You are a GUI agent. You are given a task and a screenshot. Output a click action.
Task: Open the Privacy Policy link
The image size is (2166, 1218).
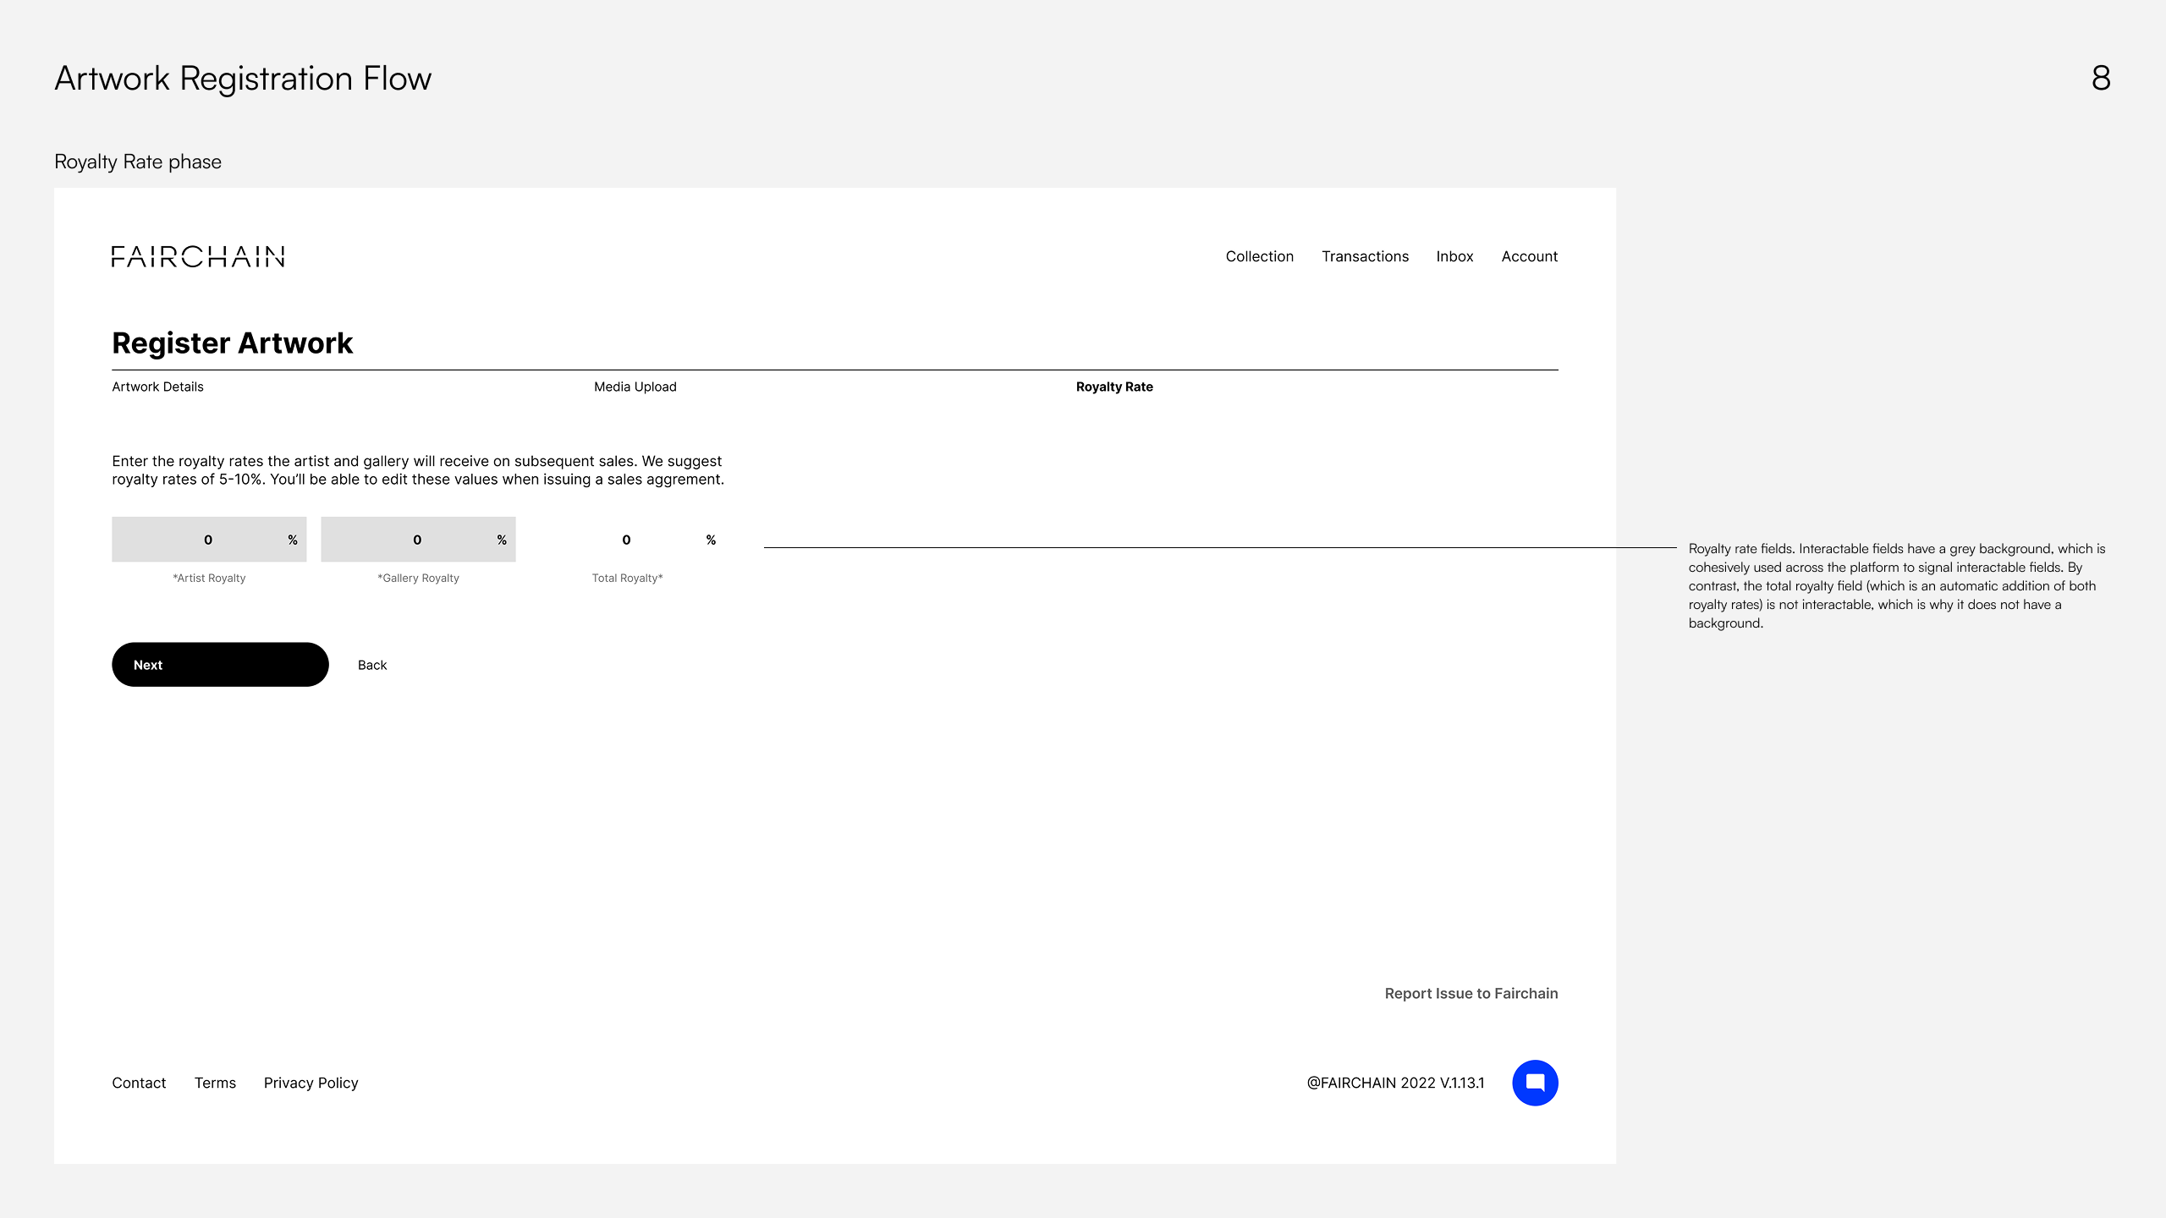point(311,1083)
